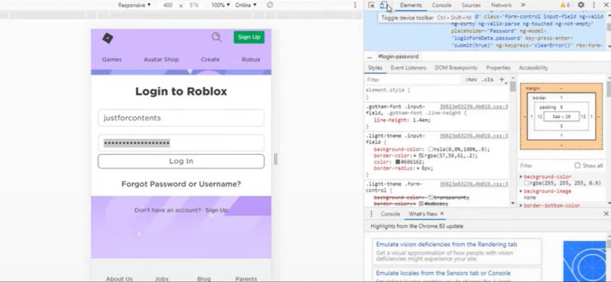Toggle the .cls class editor button

tap(487, 79)
